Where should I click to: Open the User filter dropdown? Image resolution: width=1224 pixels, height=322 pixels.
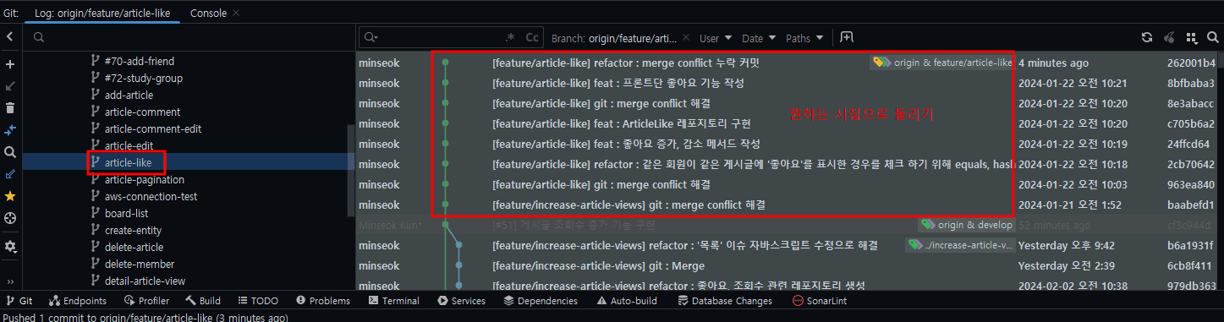[x=716, y=38]
